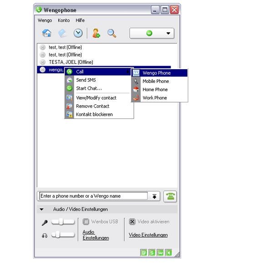Select Mobile Phone in the Call submenu
The image size is (273, 266).
tap(160, 81)
